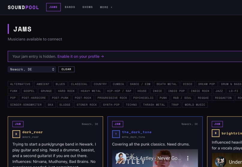Open the Shows page
242x167 pixels.
pyautogui.click(x=87, y=7)
